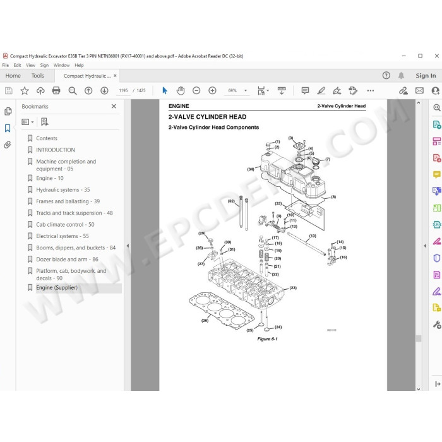Image resolution: width=442 pixels, height=442 pixels.
Task: Open the Sign document tool
Action: [x=337, y=90]
